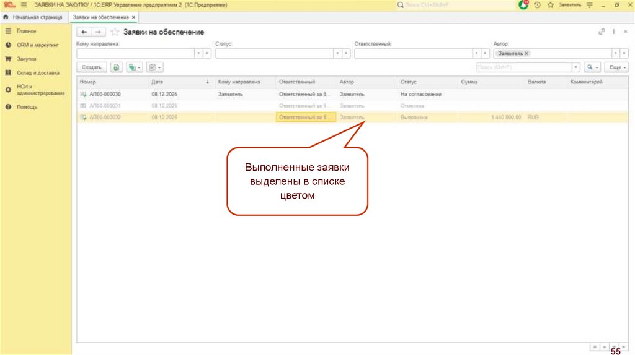Add form to favorites star
635x355 pixels.
(x=115, y=32)
